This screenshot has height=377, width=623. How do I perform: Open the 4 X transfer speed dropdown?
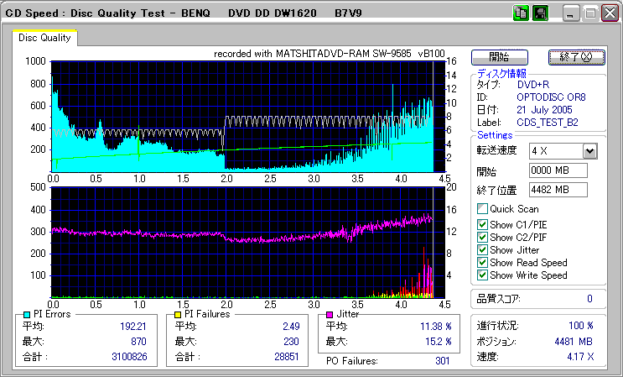click(589, 151)
